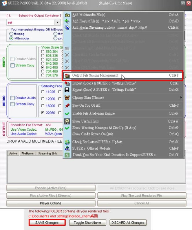192x230 pixels.
Task: Click the Toggle ShortName button
Action: [x=87, y=222]
